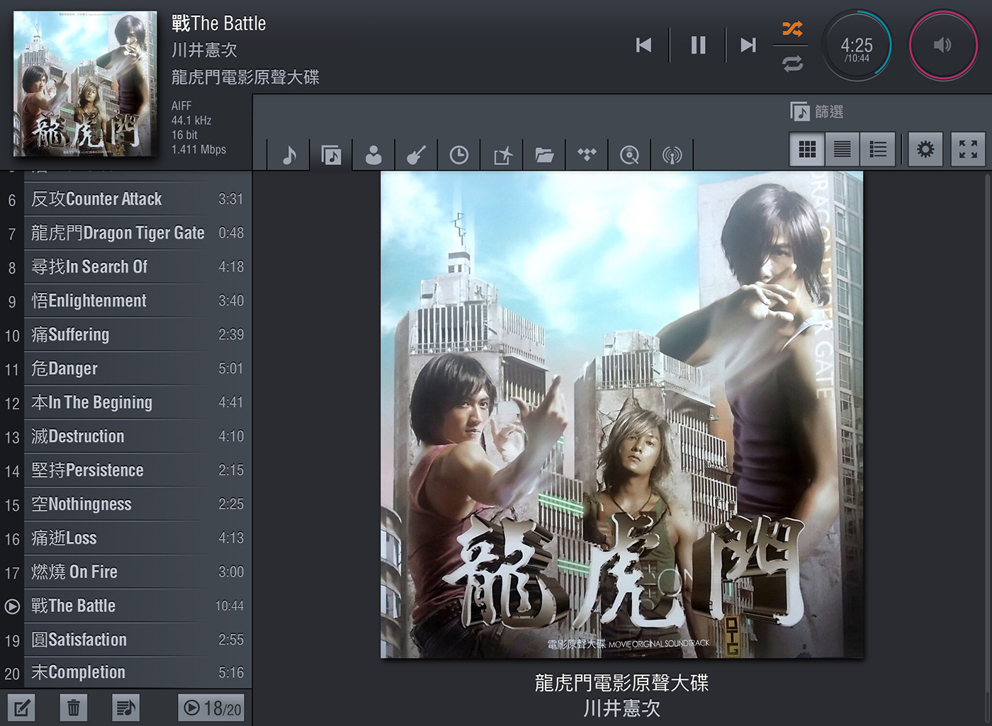The image size is (992, 726).
Task: Switch to compact list view
Action: tap(842, 149)
